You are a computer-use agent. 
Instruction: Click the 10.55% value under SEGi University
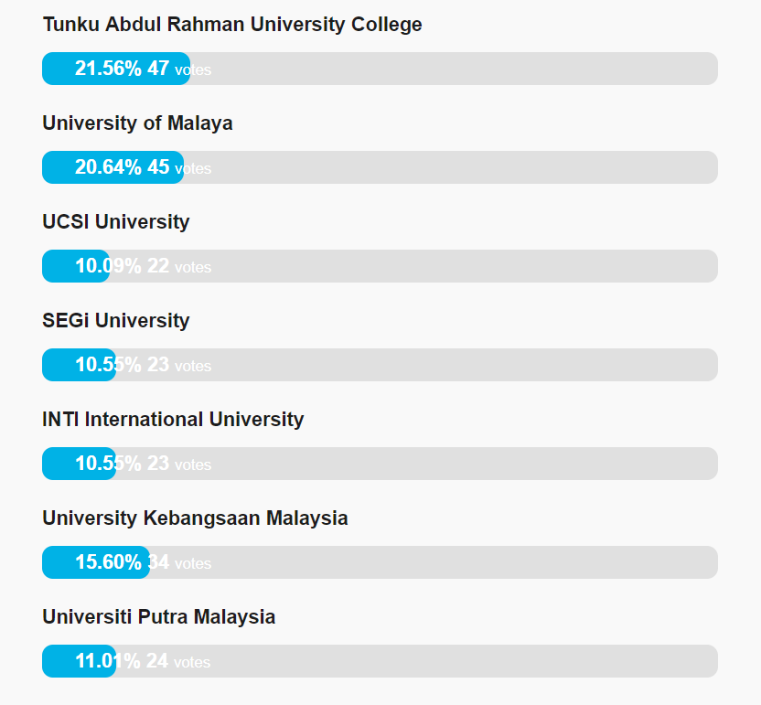(x=108, y=365)
